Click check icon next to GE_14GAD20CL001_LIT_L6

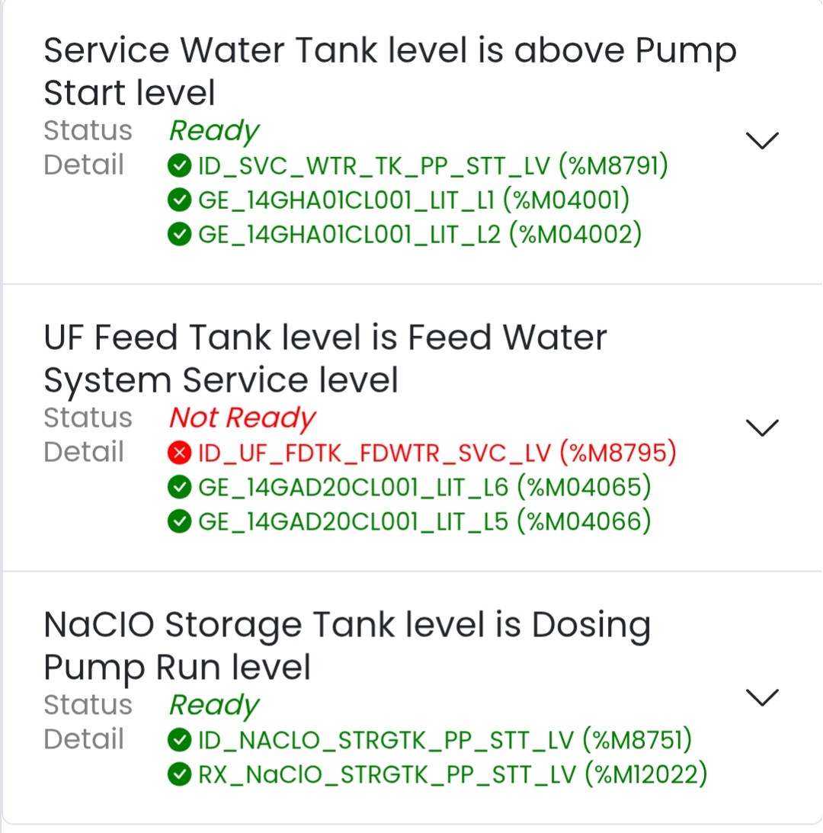click(179, 487)
